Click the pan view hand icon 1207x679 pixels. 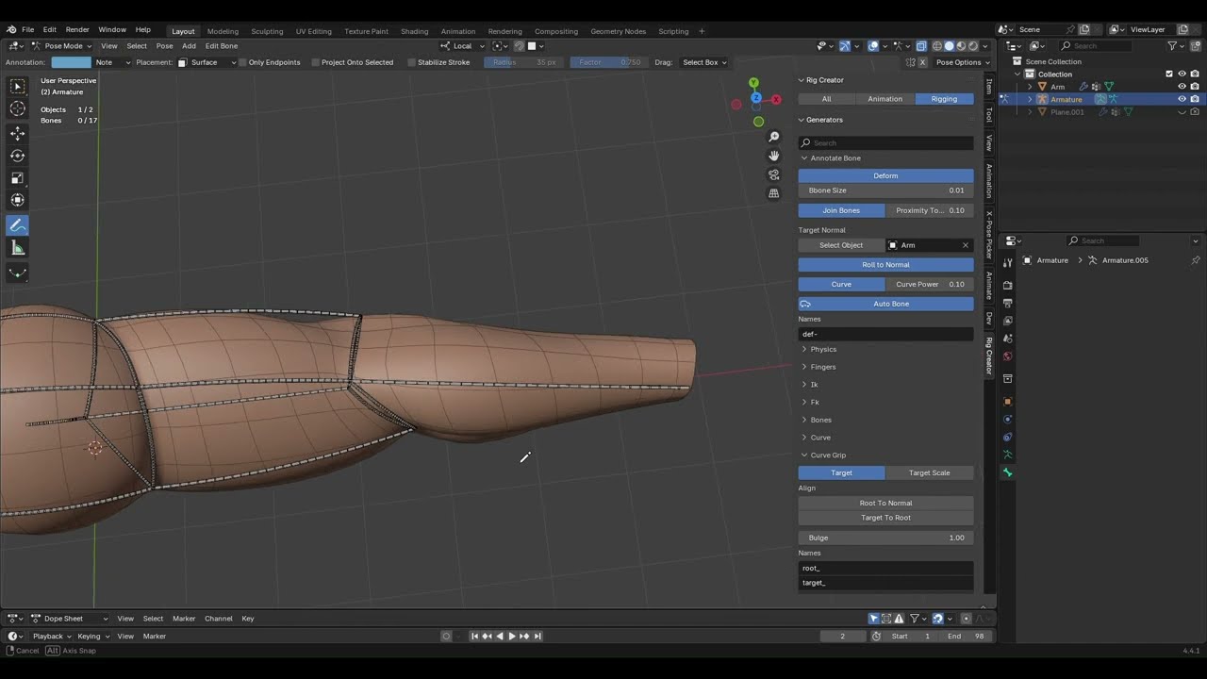click(774, 156)
